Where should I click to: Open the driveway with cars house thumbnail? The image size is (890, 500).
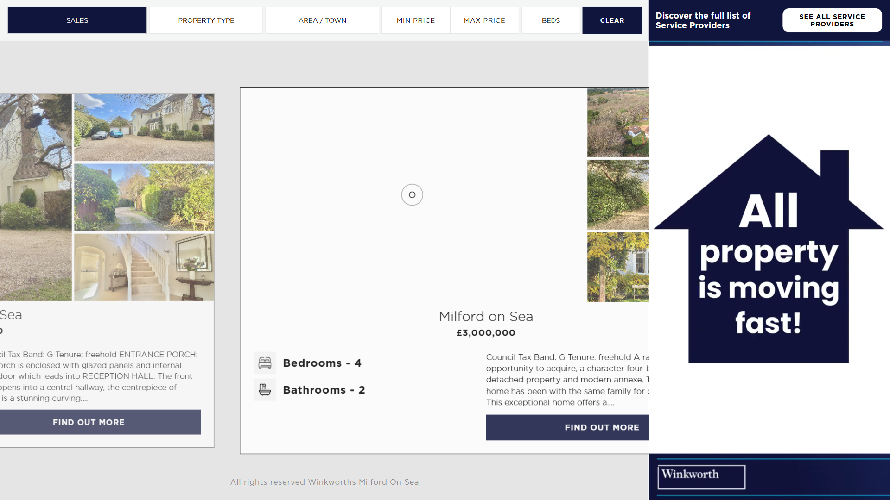click(x=144, y=127)
